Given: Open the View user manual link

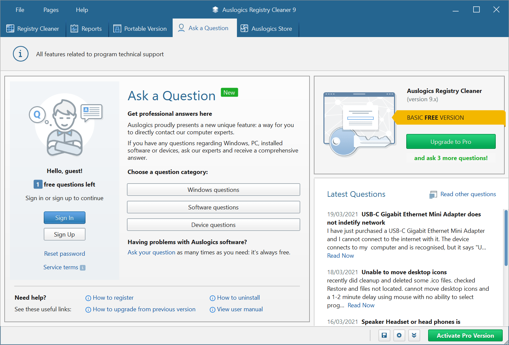Looking at the screenshot, I should [x=240, y=309].
